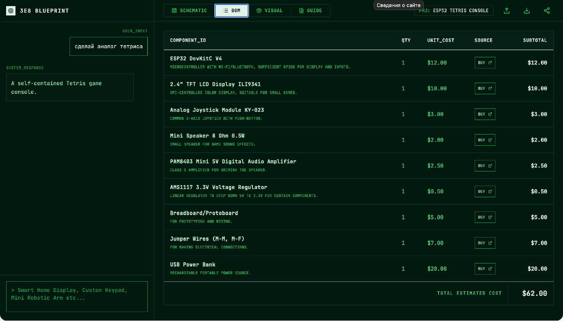The width and height of the screenshot is (563, 321).
Task: Click Buy for Mini Speaker 8 Ohm
Action: pyautogui.click(x=485, y=140)
